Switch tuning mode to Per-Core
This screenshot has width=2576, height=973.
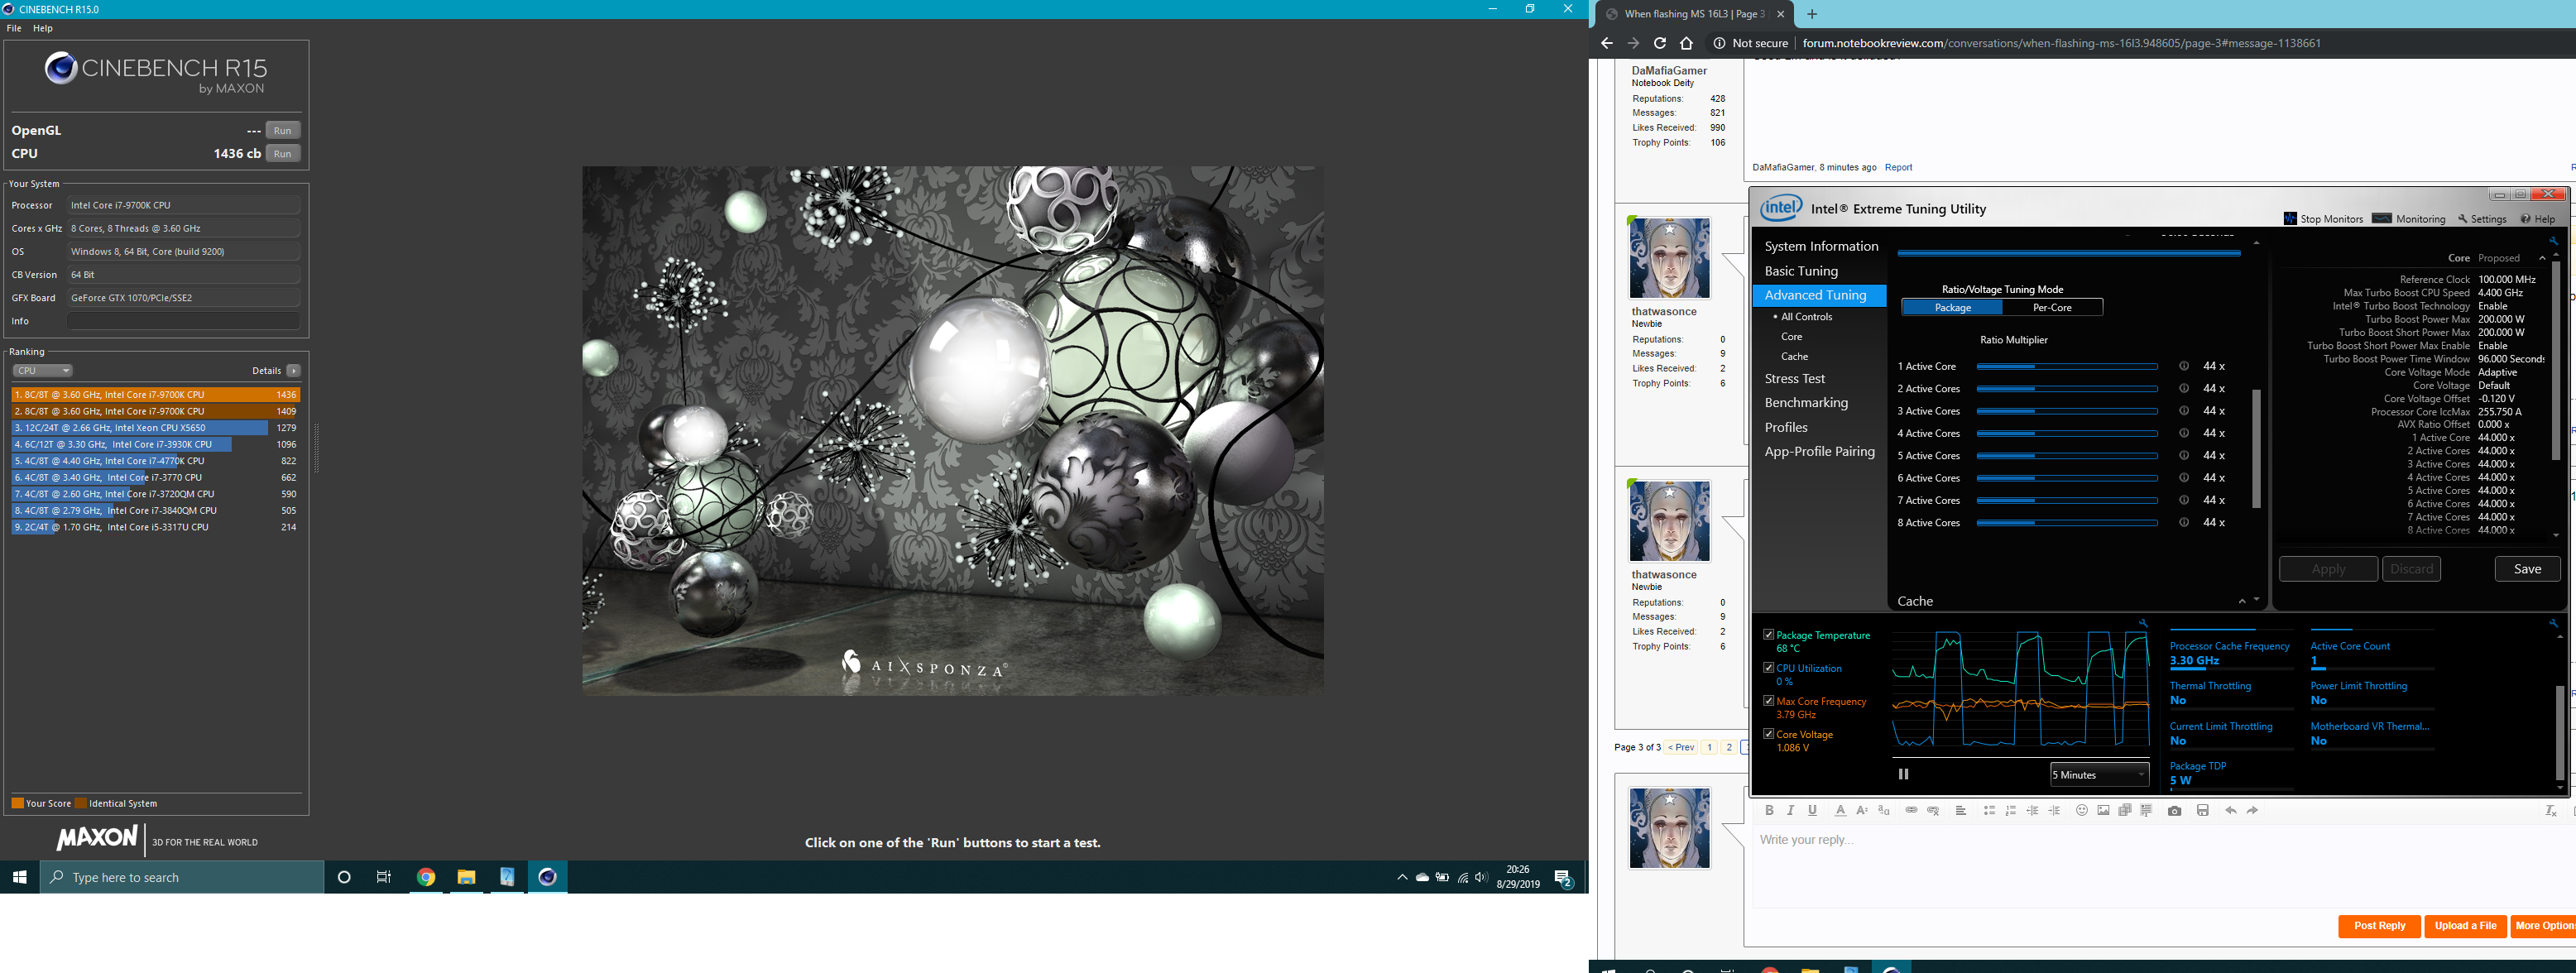coord(2052,308)
